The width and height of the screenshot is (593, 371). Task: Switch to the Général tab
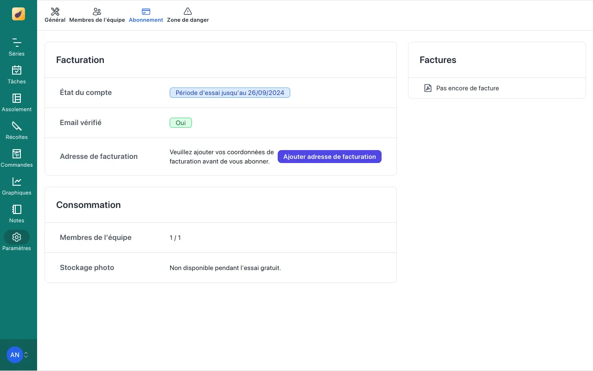click(55, 15)
